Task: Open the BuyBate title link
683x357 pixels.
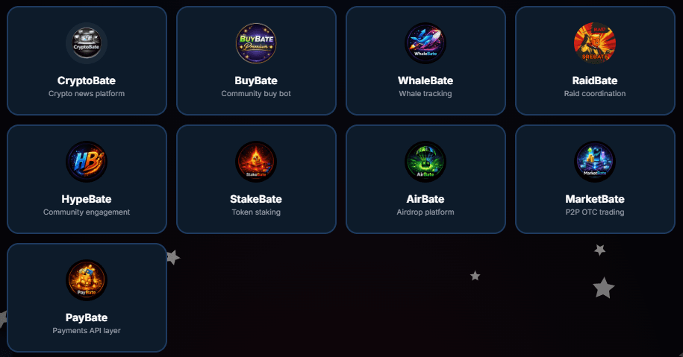Action: pos(256,80)
